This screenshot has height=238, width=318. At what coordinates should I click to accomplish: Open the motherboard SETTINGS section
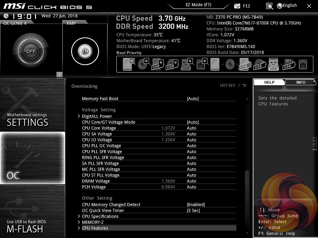pos(33,105)
